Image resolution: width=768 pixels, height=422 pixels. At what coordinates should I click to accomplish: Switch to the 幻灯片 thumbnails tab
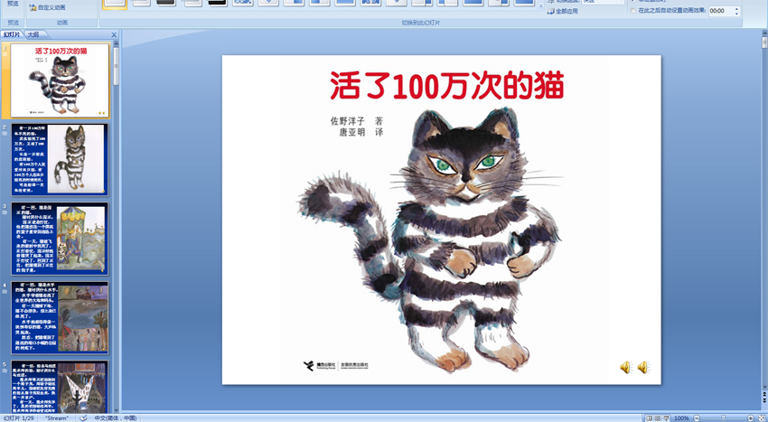coord(13,34)
